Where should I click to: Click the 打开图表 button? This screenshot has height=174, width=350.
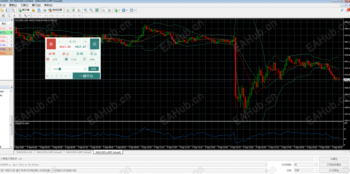tap(334, 170)
